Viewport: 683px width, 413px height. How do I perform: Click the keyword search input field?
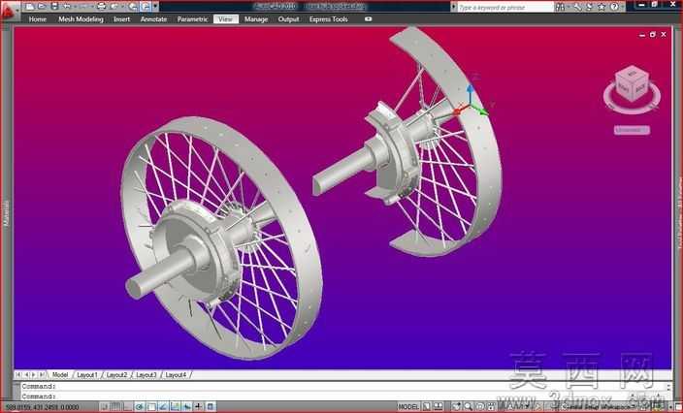505,8
